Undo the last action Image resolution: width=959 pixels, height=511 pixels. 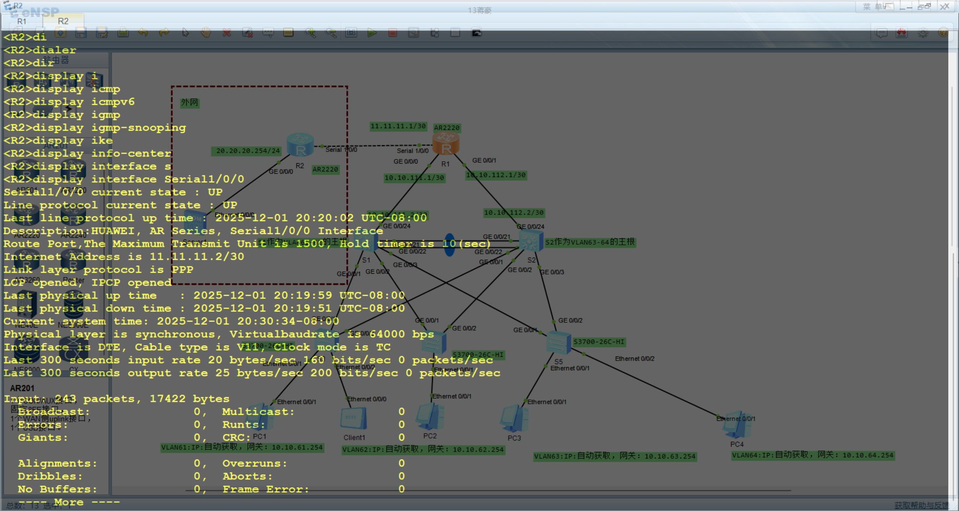143,33
